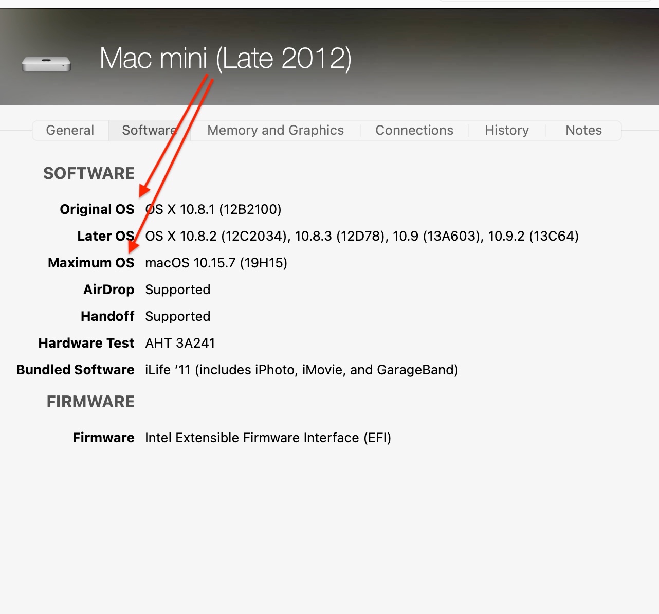Click the Hardware Test label
This screenshot has width=659, height=614.
86,343
